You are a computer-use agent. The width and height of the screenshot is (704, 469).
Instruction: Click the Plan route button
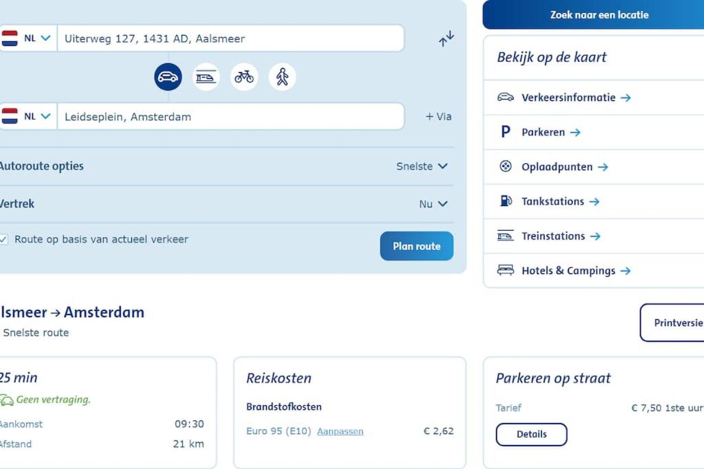click(417, 246)
